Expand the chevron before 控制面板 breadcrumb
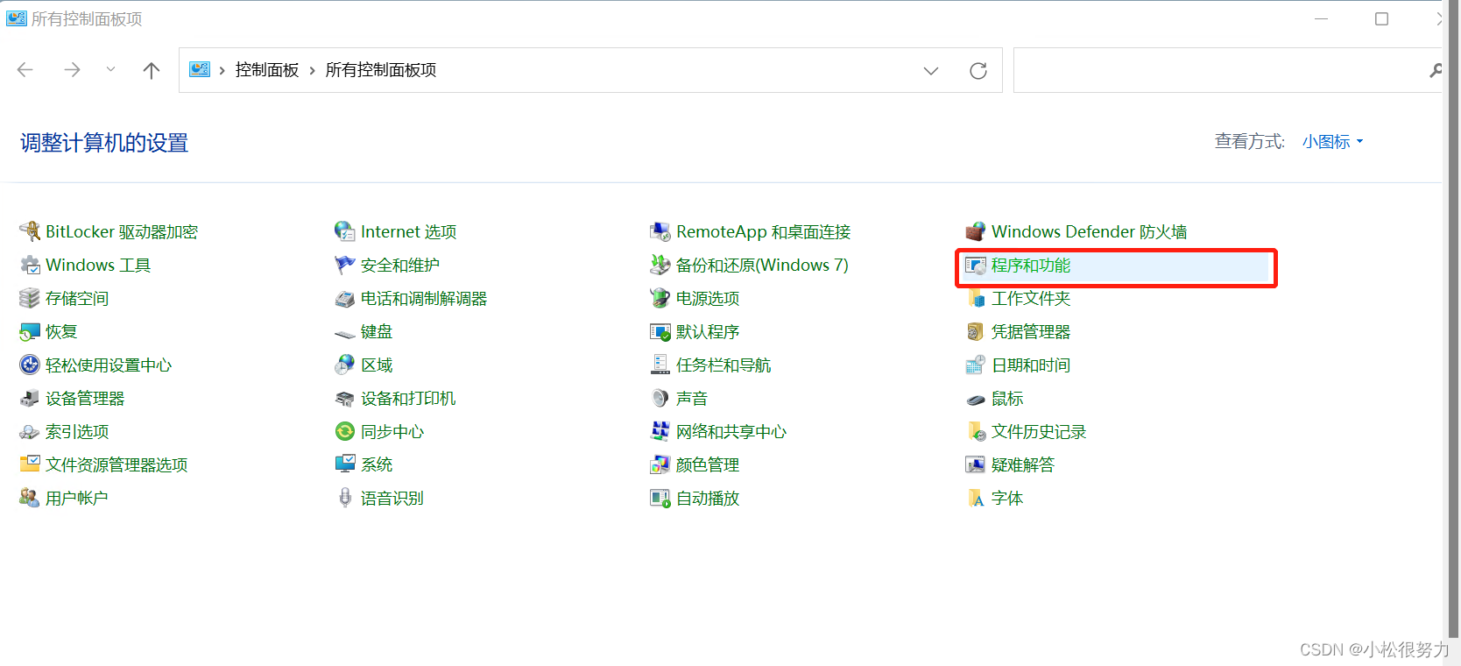 [222, 71]
